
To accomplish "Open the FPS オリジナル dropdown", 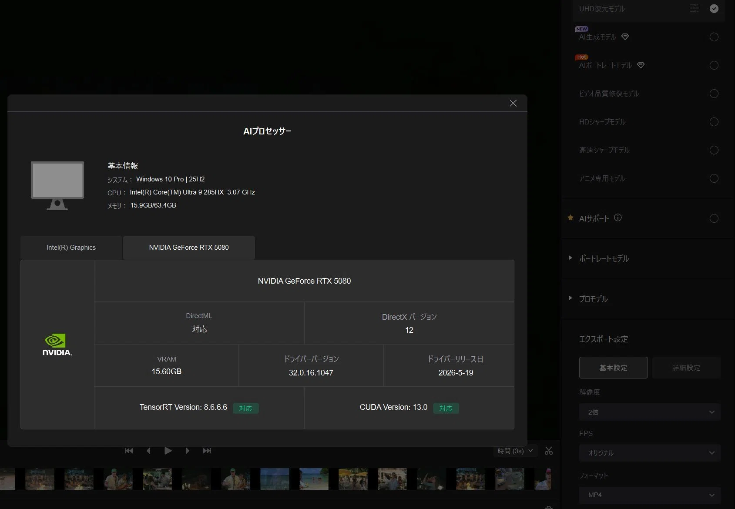I will 650,453.
